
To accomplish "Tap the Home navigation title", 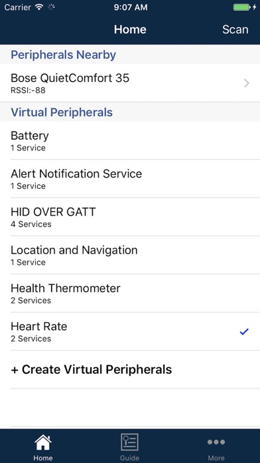I will click(130, 29).
